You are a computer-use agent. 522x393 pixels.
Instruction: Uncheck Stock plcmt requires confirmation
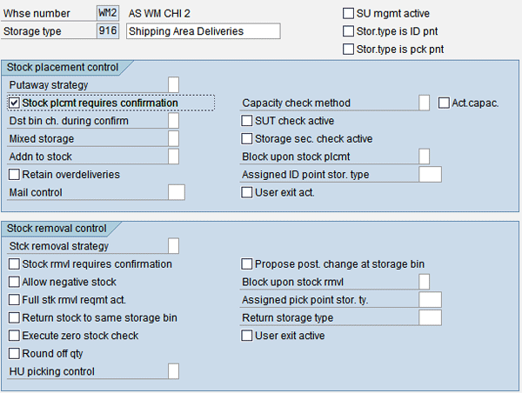click(15, 103)
